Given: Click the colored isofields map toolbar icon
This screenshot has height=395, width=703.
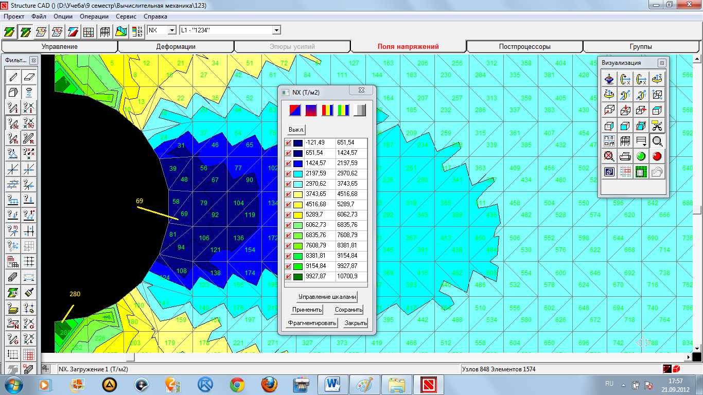Looking at the screenshot, I should 121,31.
